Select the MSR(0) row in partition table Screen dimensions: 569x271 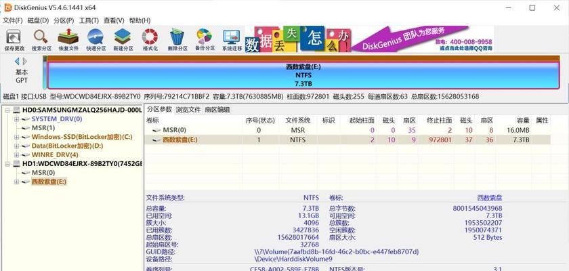tap(347, 130)
